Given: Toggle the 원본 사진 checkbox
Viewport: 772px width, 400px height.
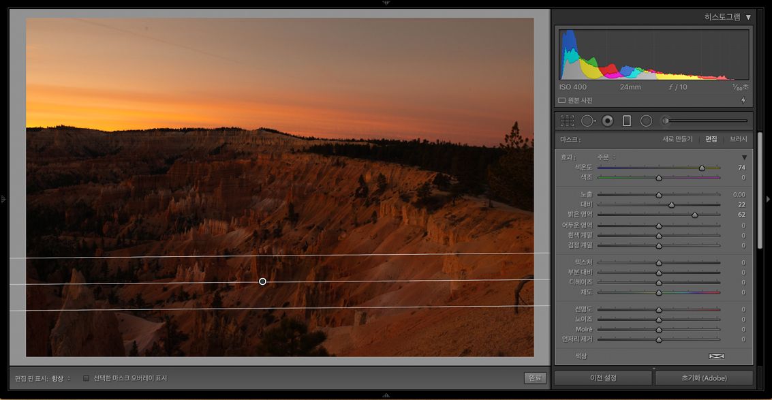Looking at the screenshot, I should pyautogui.click(x=561, y=100).
